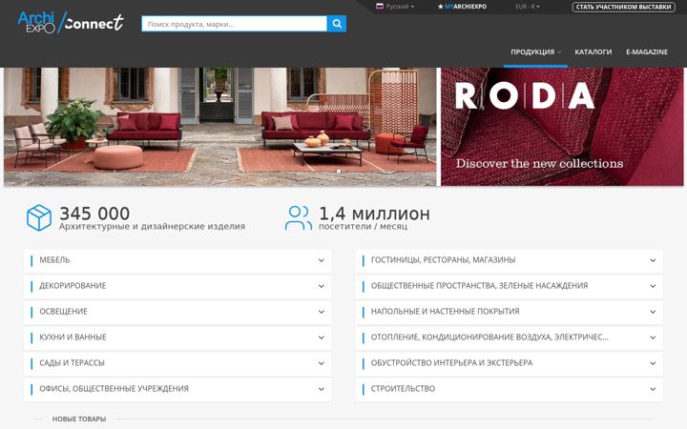Select the banner carousel dot indicator

pyautogui.click(x=338, y=172)
